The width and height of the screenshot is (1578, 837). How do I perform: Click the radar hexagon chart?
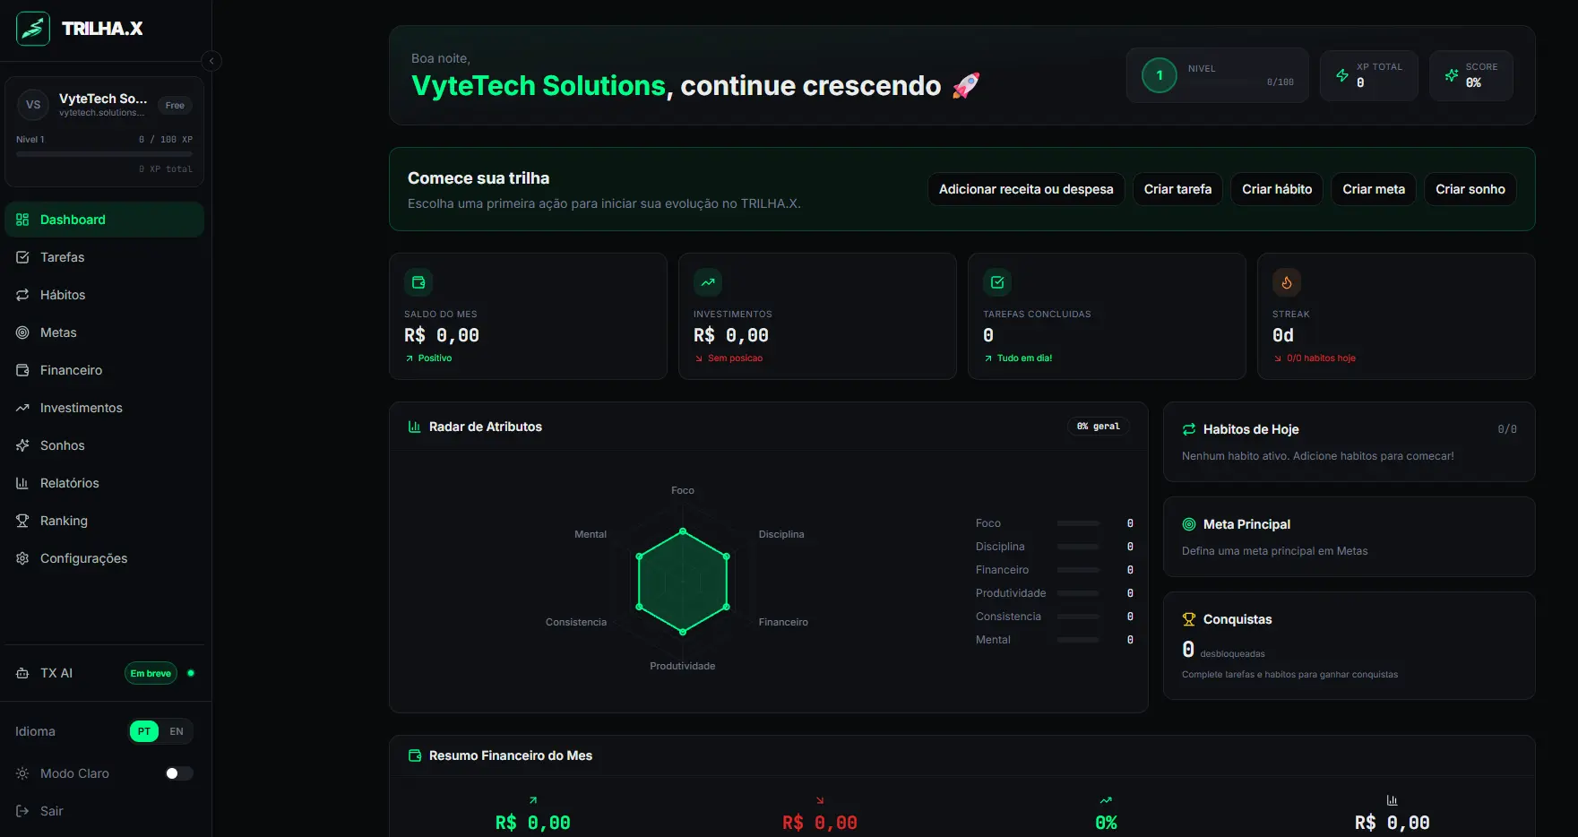point(683,582)
